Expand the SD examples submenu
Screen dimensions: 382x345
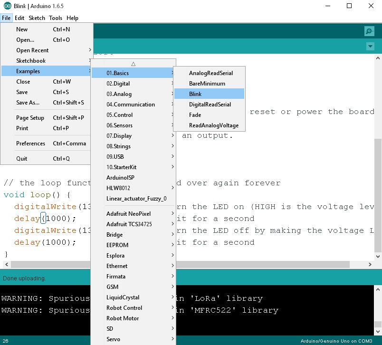pos(133,329)
